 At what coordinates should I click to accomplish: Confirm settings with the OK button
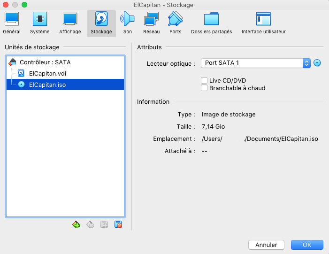point(307,245)
